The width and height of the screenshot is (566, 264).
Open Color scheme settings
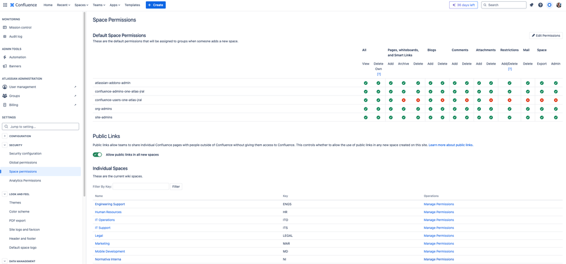[x=19, y=212]
